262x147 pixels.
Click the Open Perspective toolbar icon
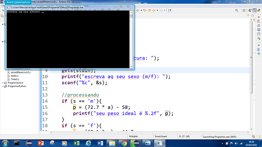(244, 11)
